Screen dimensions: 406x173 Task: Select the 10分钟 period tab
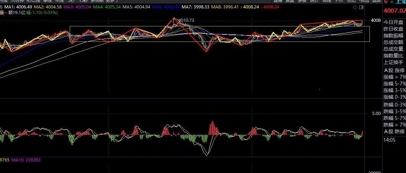(x=18, y=1)
